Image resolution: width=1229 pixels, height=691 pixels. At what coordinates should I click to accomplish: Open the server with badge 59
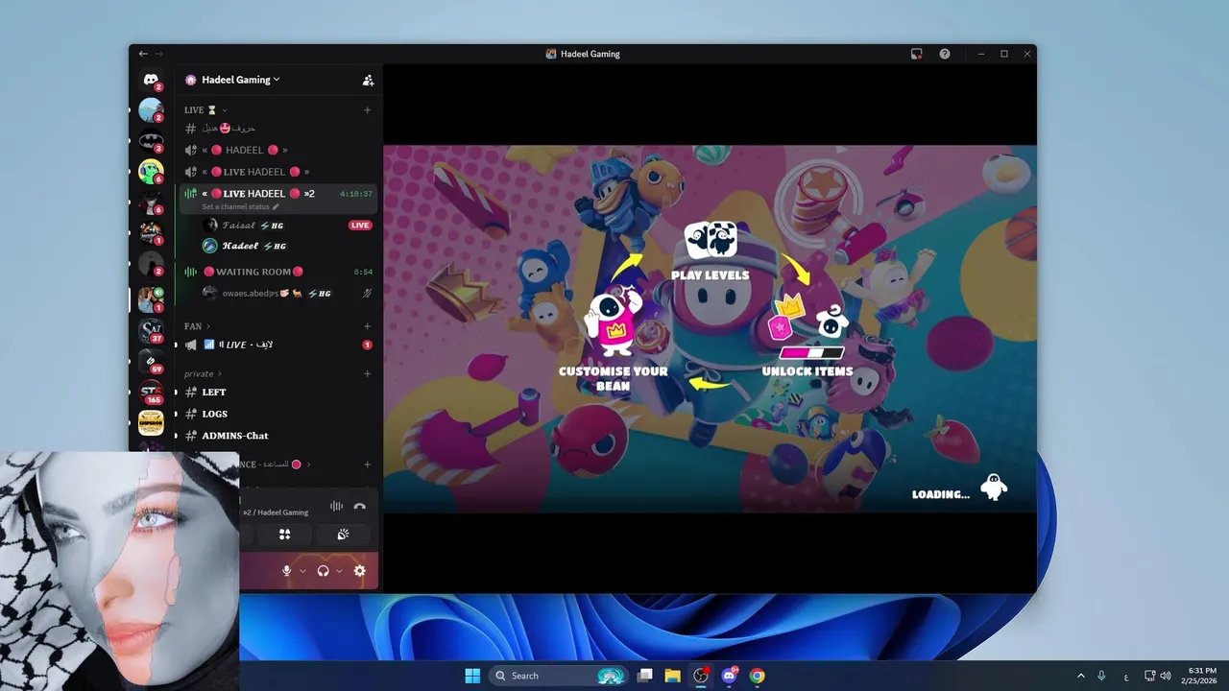pos(151,361)
